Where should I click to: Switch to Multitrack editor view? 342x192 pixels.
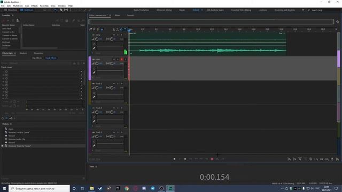pos(27,10)
